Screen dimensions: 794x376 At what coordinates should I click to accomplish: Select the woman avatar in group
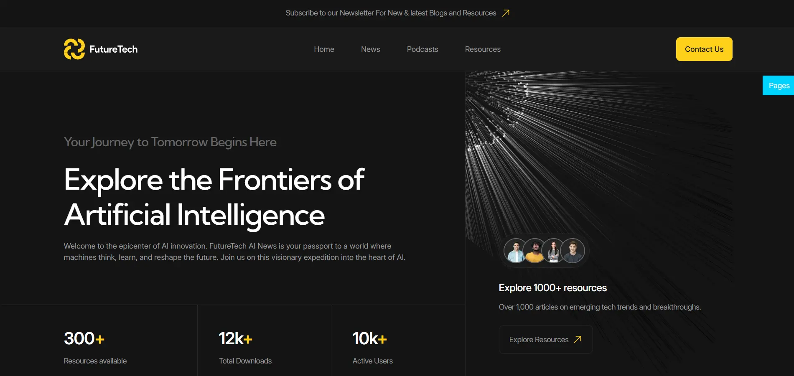coord(554,251)
